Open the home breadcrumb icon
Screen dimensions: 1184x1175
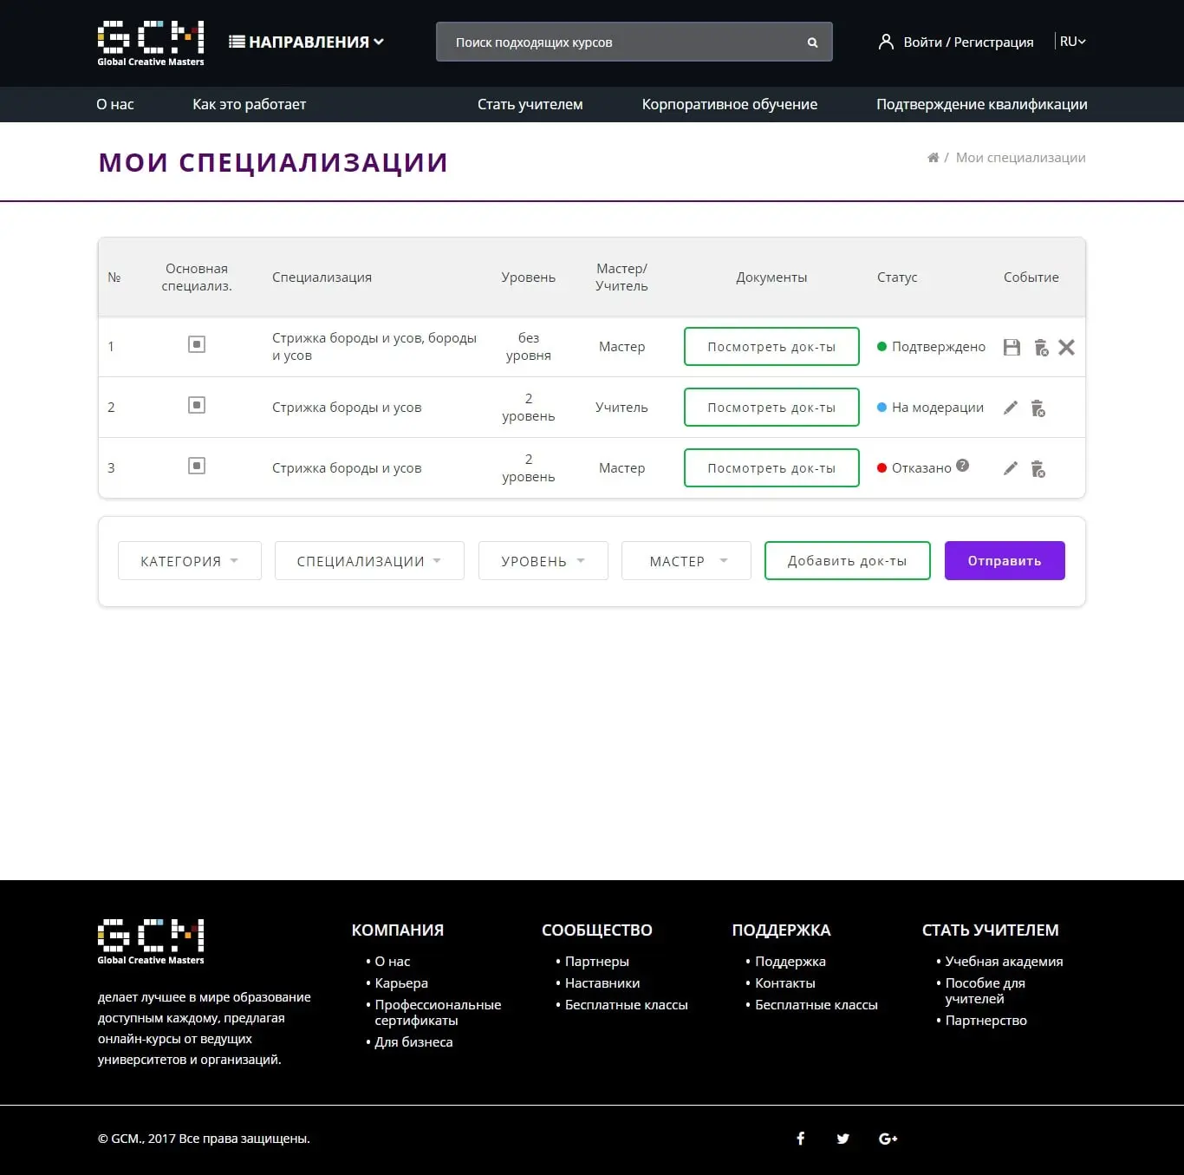tap(932, 157)
